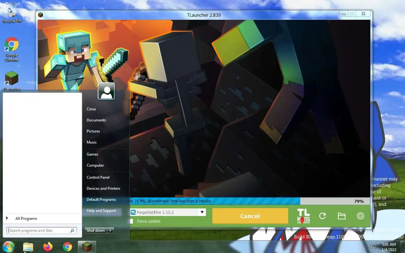Maximize the TLauncher window
Viewport: 405px width, 253px height.
pos(352,14)
